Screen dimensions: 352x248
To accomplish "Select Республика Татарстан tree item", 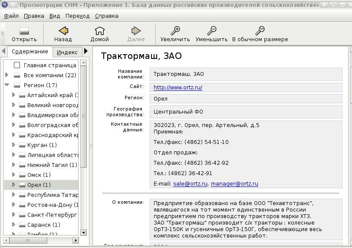I will [53, 195].
